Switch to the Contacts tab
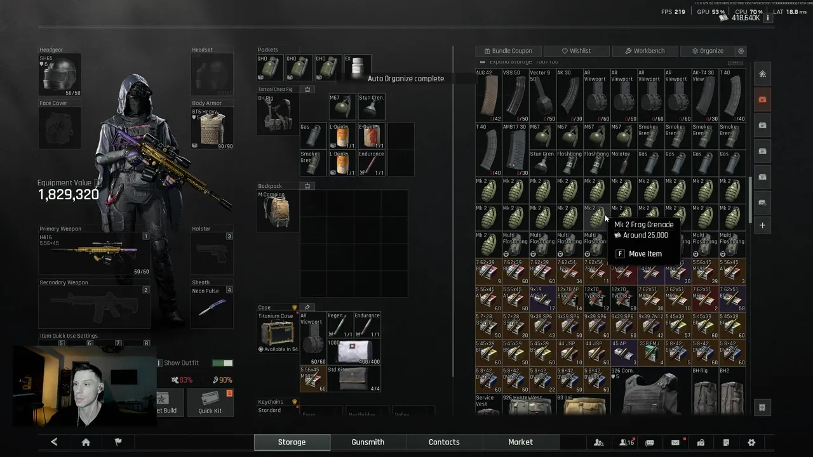813x457 pixels. coord(444,442)
